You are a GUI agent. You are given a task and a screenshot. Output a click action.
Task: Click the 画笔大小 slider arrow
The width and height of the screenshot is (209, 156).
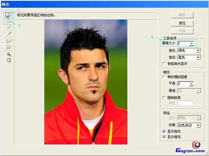click(191, 43)
